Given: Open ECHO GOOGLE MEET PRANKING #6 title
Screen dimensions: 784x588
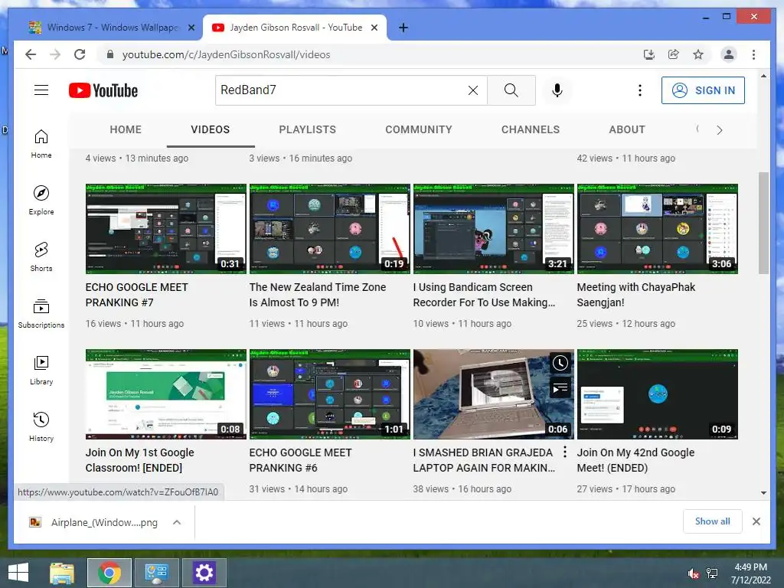Looking at the screenshot, I should [x=300, y=460].
